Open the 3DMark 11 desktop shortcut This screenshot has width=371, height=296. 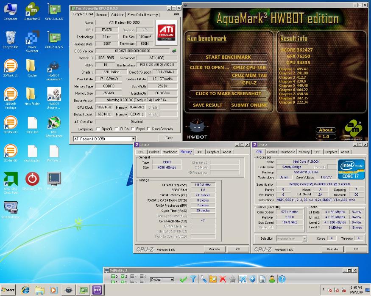(11, 68)
